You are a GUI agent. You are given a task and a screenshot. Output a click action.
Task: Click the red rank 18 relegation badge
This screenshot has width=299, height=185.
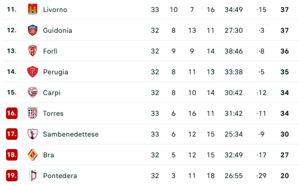pos(12,155)
